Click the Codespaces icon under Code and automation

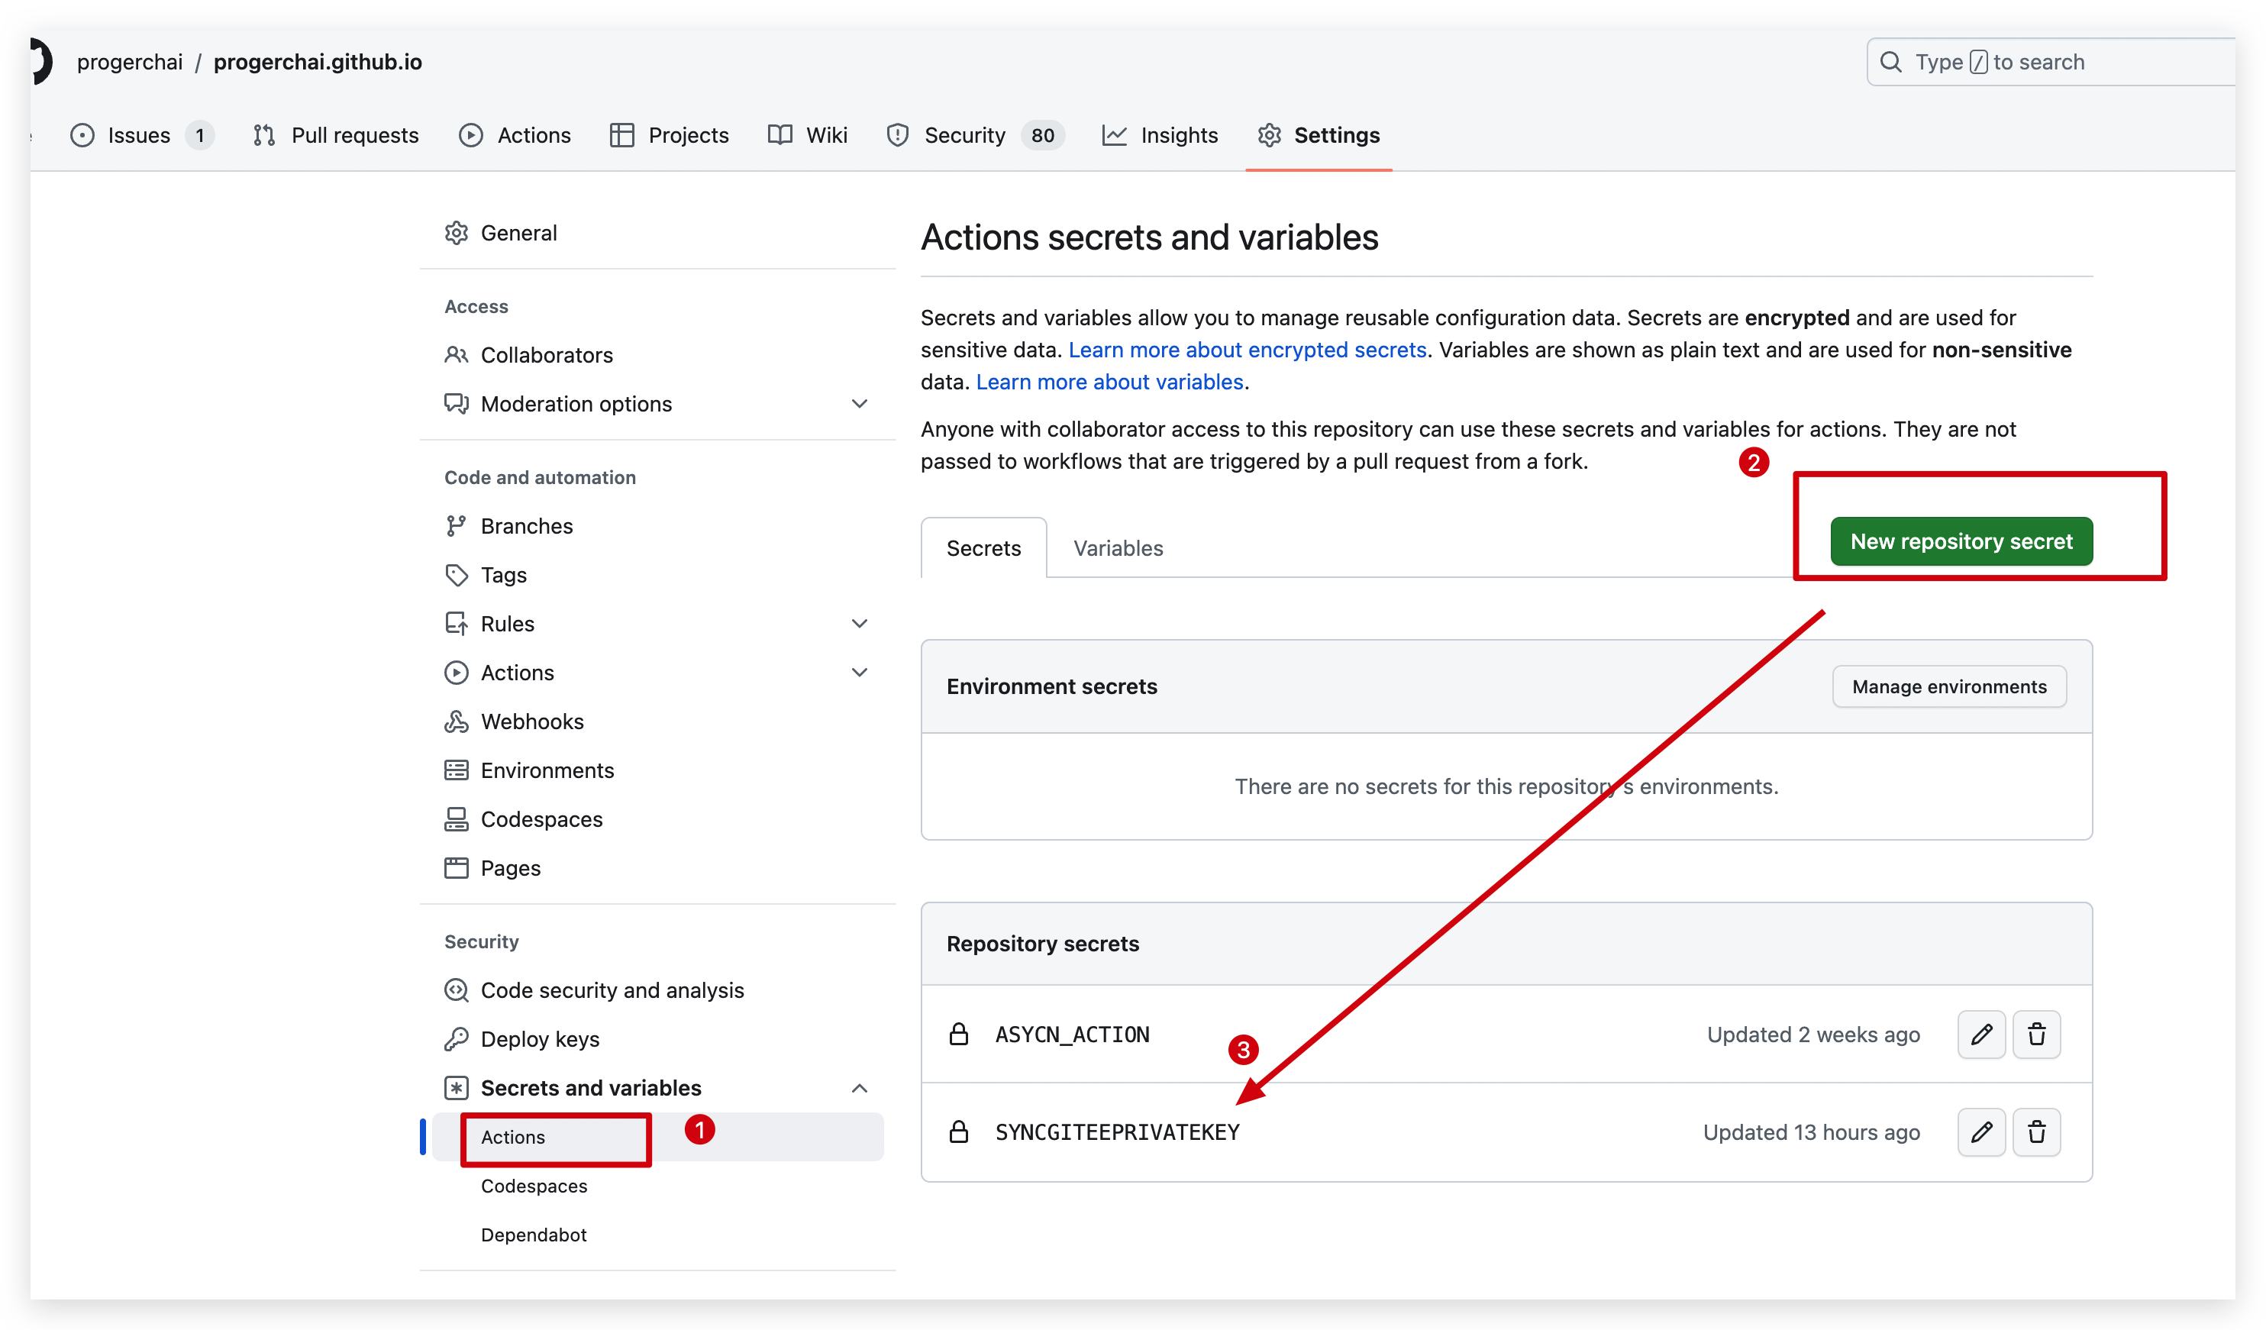pos(456,819)
